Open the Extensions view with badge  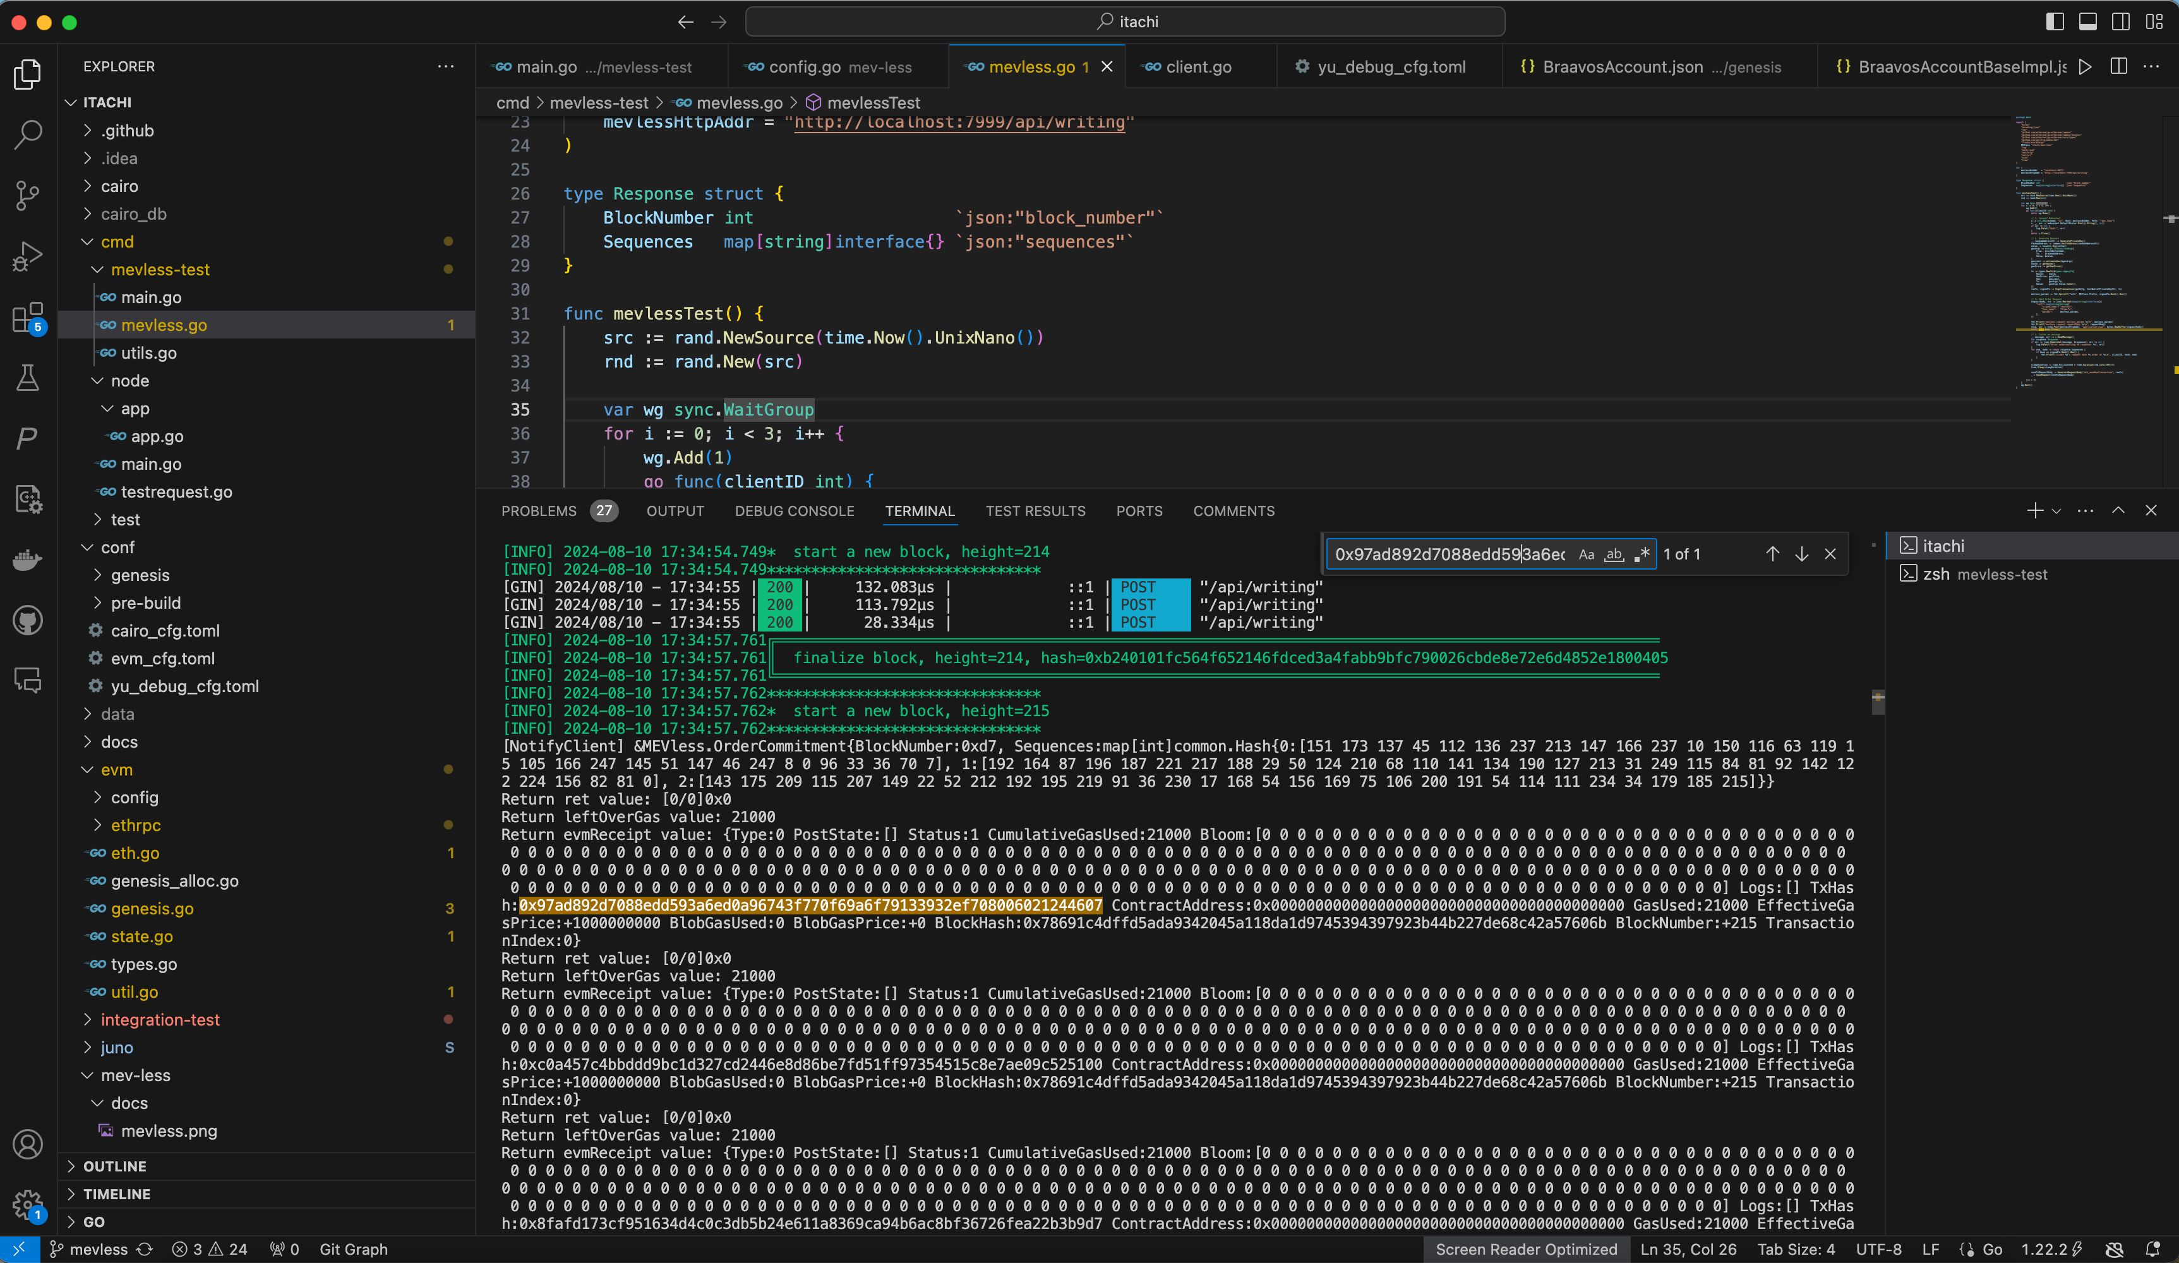click(x=28, y=317)
